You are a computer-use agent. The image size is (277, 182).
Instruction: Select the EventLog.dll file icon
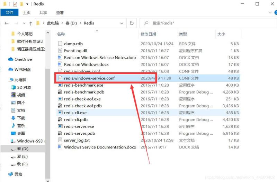[x=60, y=50]
